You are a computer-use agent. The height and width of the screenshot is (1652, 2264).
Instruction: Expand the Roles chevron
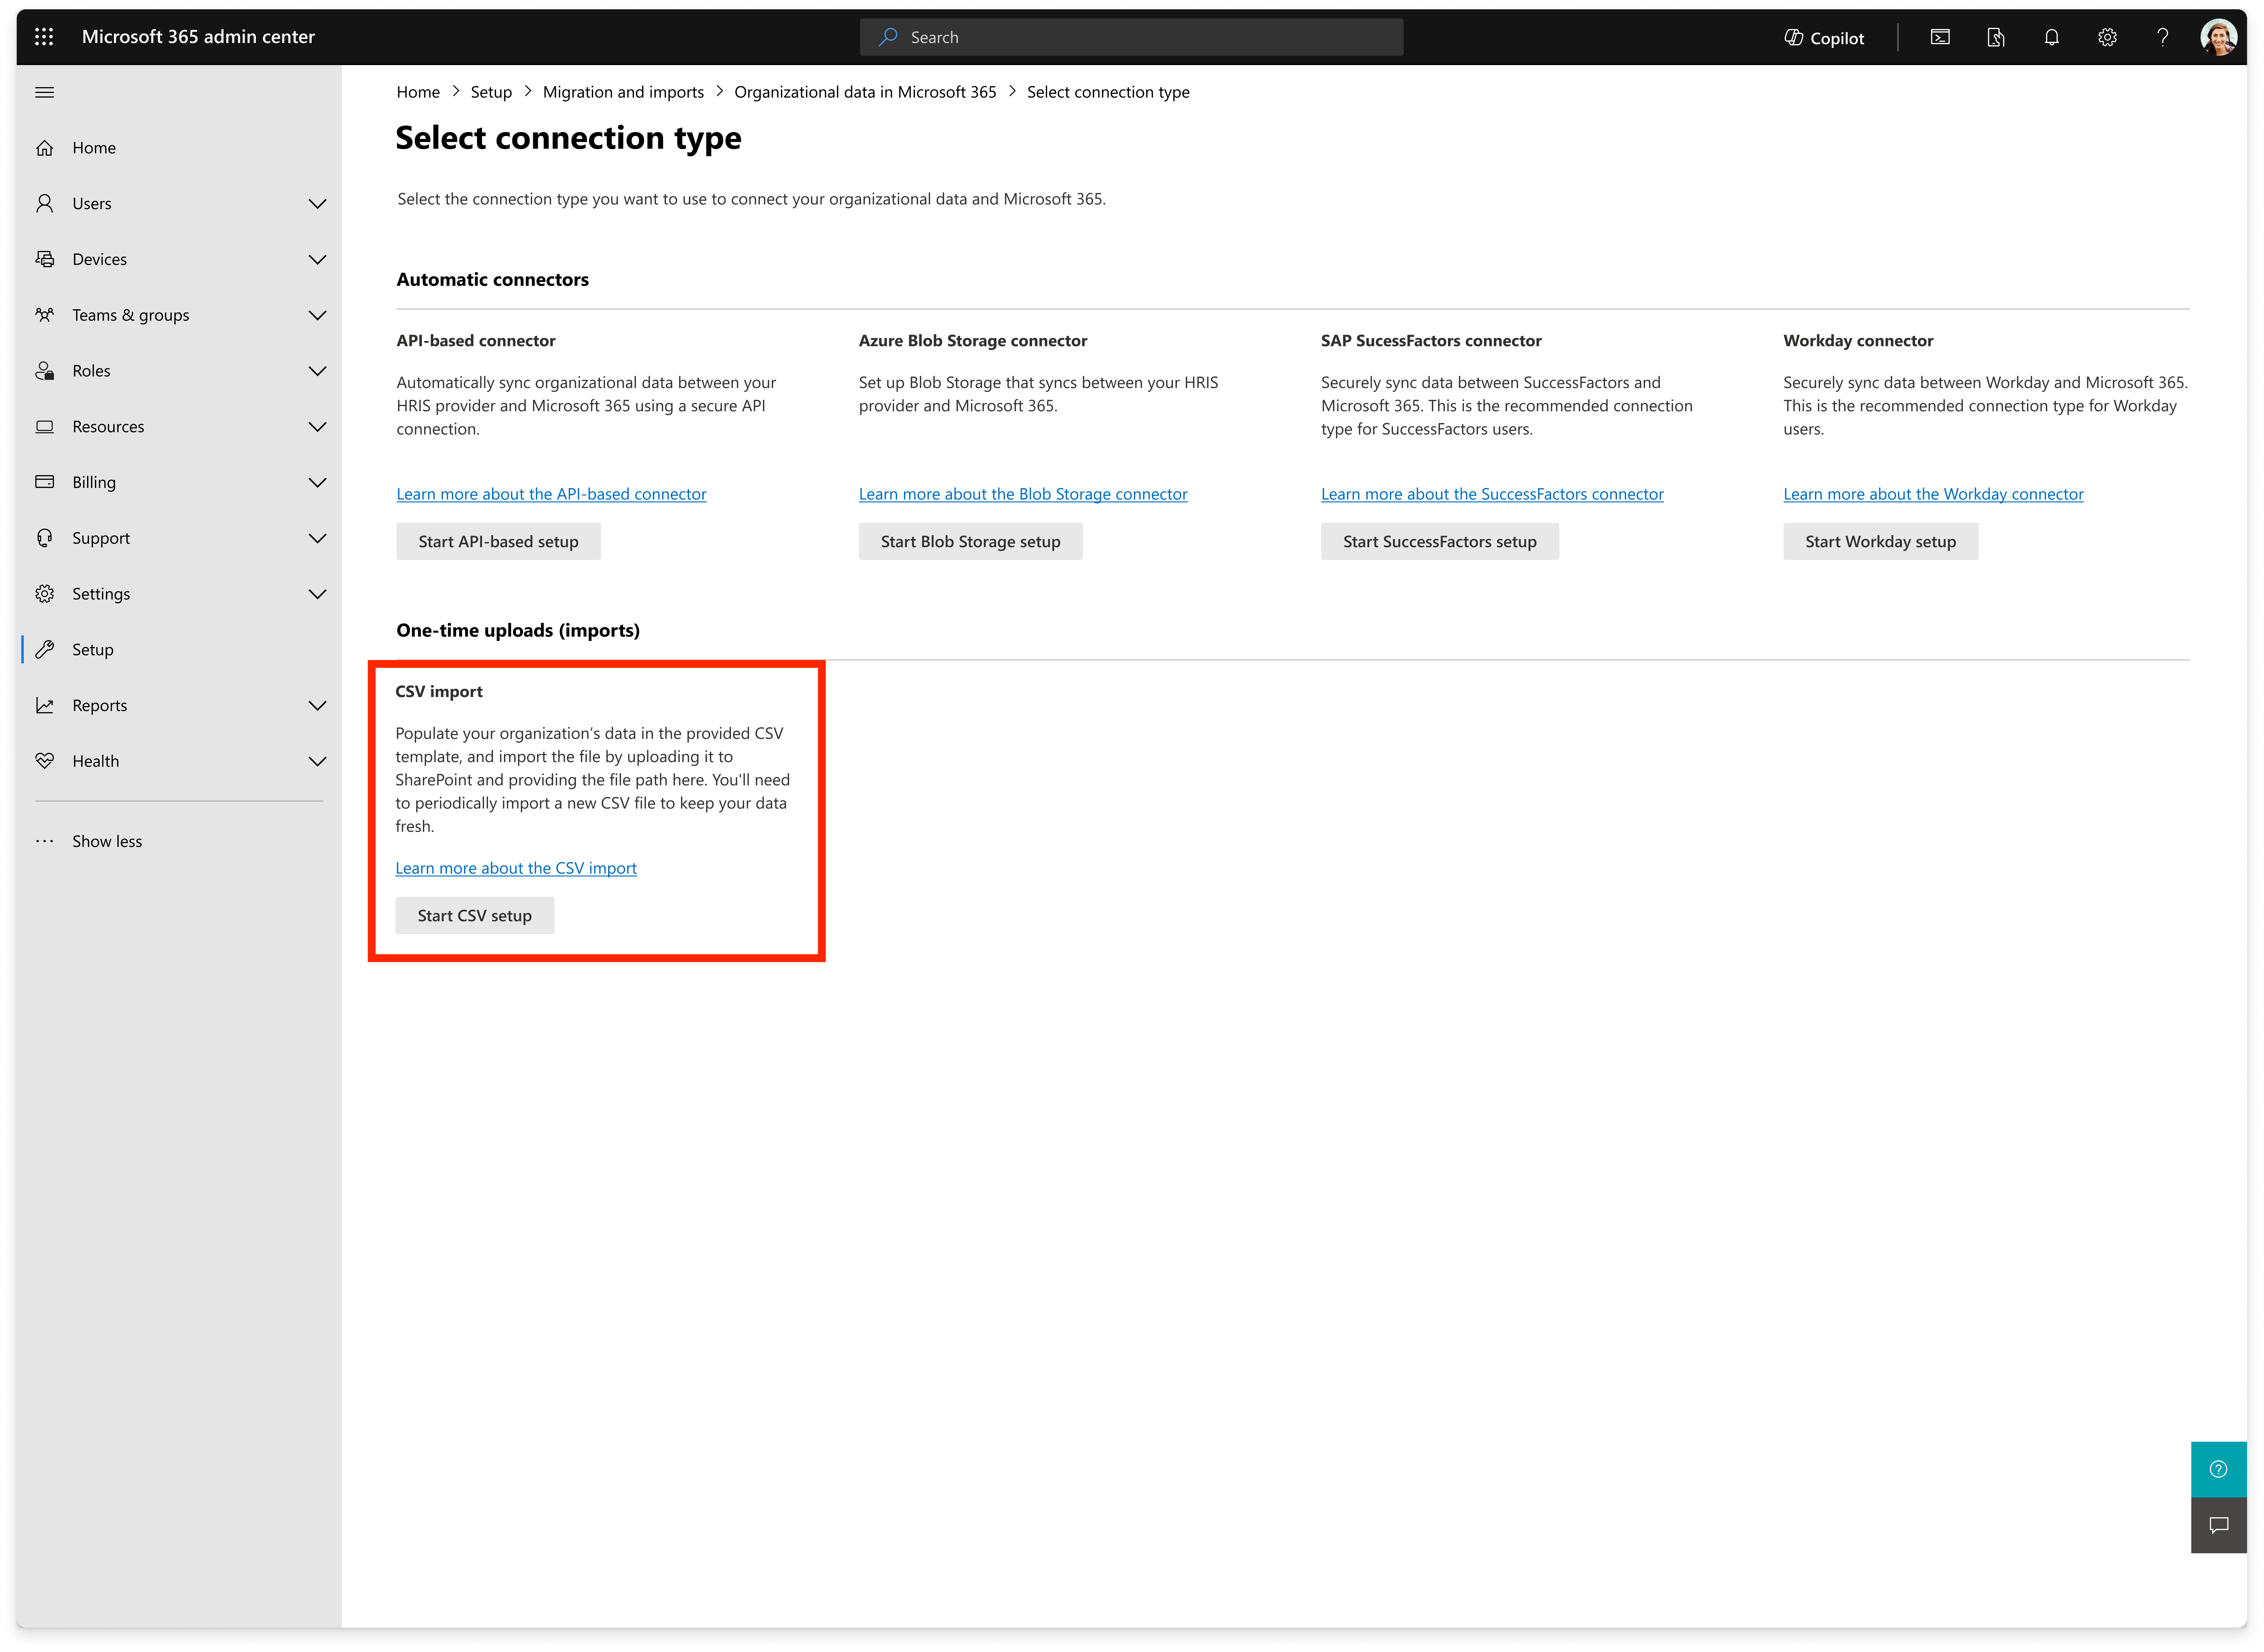pyautogui.click(x=317, y=371)
